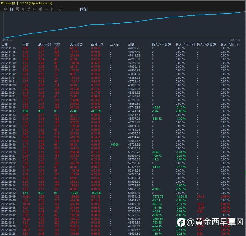Image resolution: width=246 pixels, height=236 pixels.
Task: Switch to the 月 monthly tab
Action: click(23, 9)
